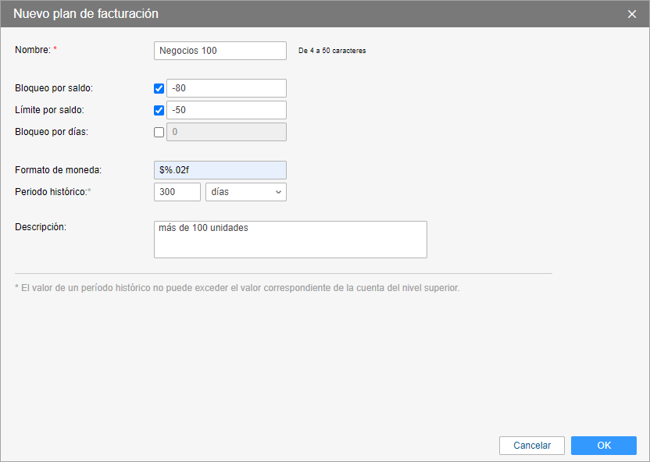Image resolution: width=650 pixels, height=462 pixels.
Task: Focus the Bloqueo por saldo value -80
Action: (x=227, y=88)
